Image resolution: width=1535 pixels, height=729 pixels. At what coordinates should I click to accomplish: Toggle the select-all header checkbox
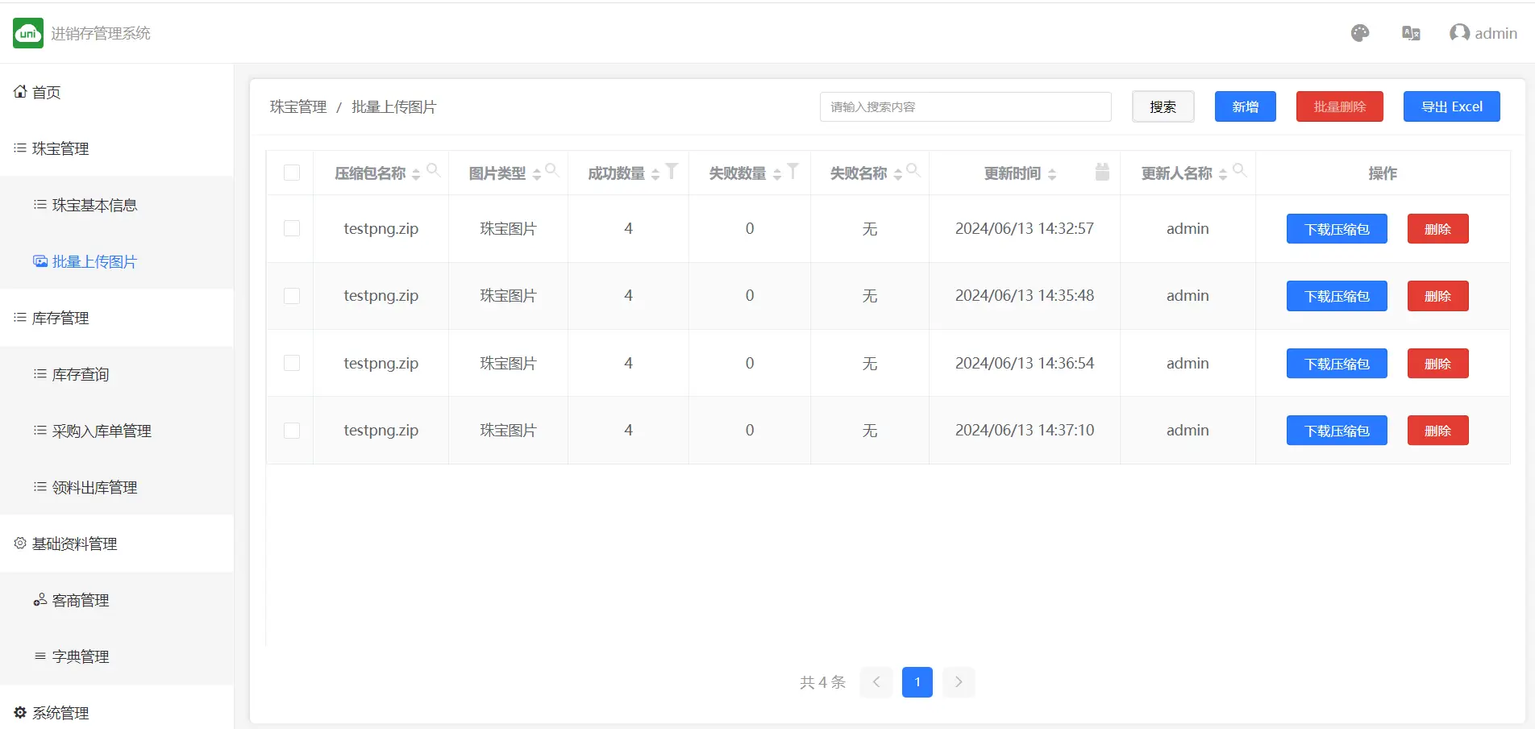pos(292,173)
